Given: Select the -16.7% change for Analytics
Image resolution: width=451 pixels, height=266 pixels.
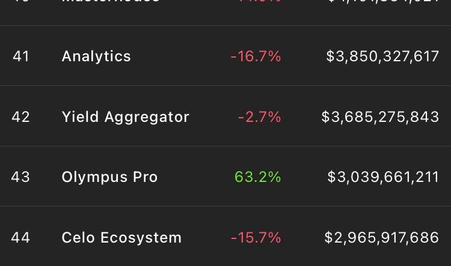Looking at the screenshot, I should [x=256, y=56].
